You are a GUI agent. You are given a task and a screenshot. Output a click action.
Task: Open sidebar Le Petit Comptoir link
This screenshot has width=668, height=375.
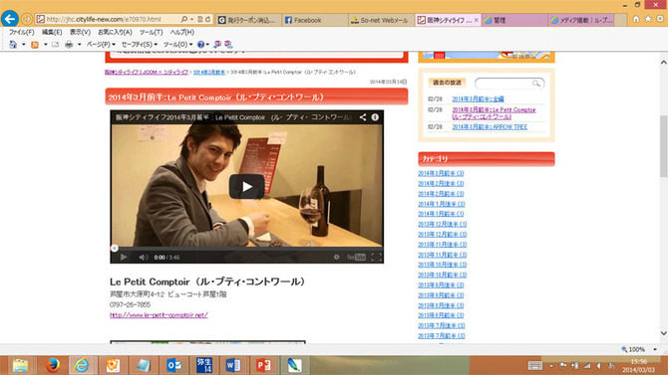[494, 113]
